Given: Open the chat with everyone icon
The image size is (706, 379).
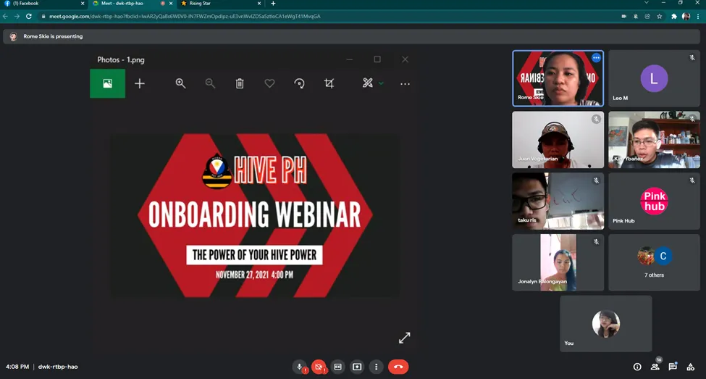Looking at the screenshot, I should pyautogui.click(x=673, y=367).
